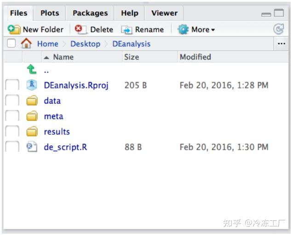Go up to parent directory arrow

(x=31, y=70)
